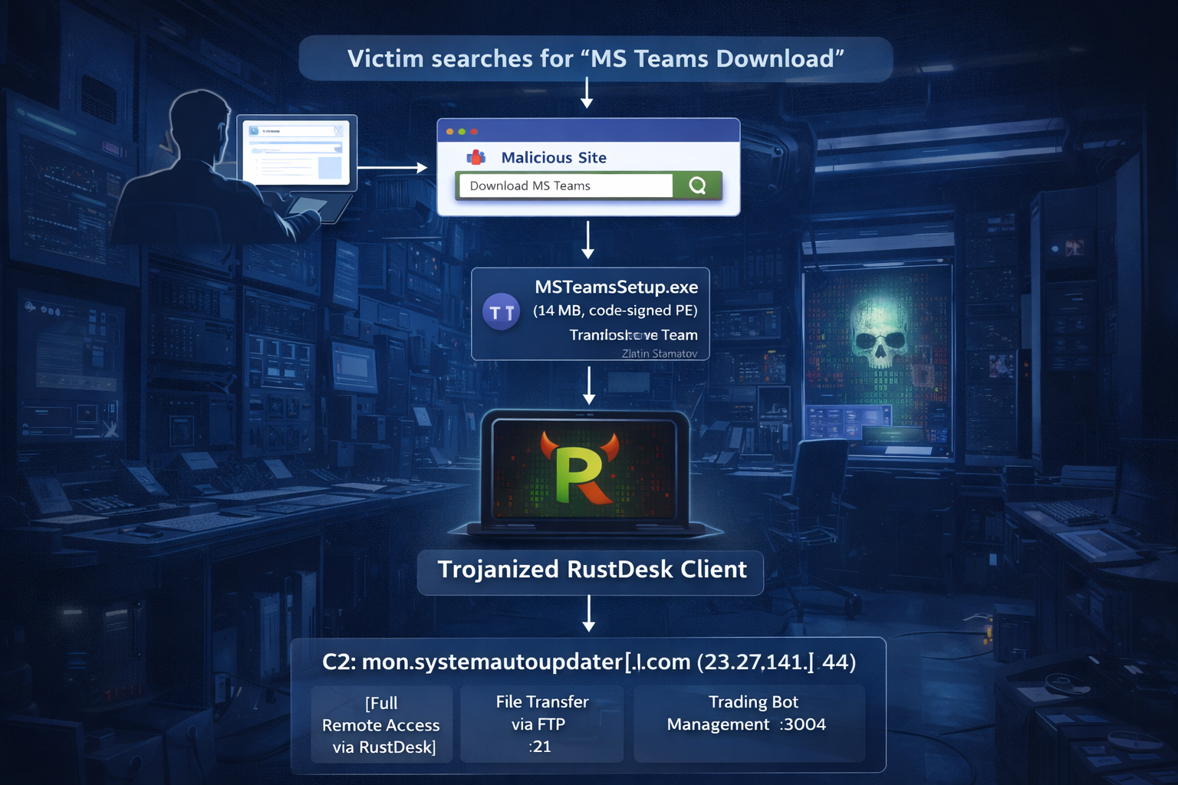Click '(14 MB, code-signed PE)' text
The width and height of the screenshot is (1178, 785).
pos(615,310)
